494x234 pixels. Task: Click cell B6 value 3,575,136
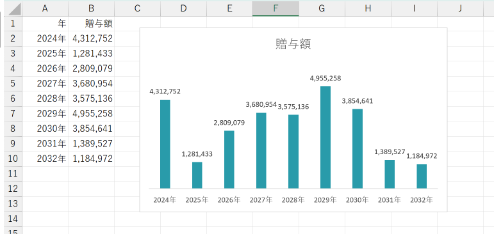(x=91, y=98)
